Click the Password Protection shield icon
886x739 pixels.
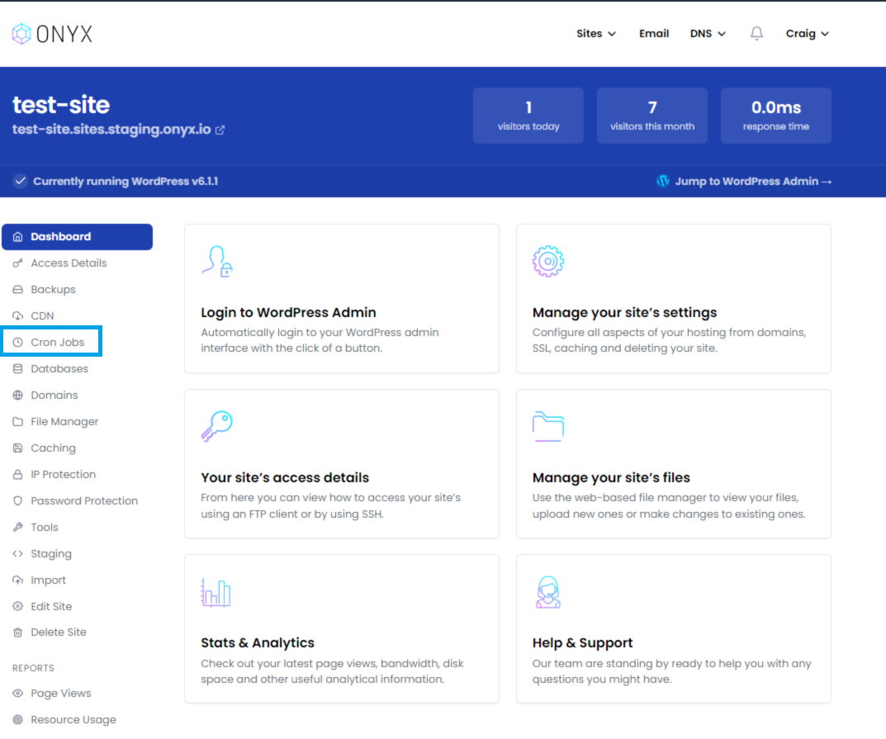18,500
